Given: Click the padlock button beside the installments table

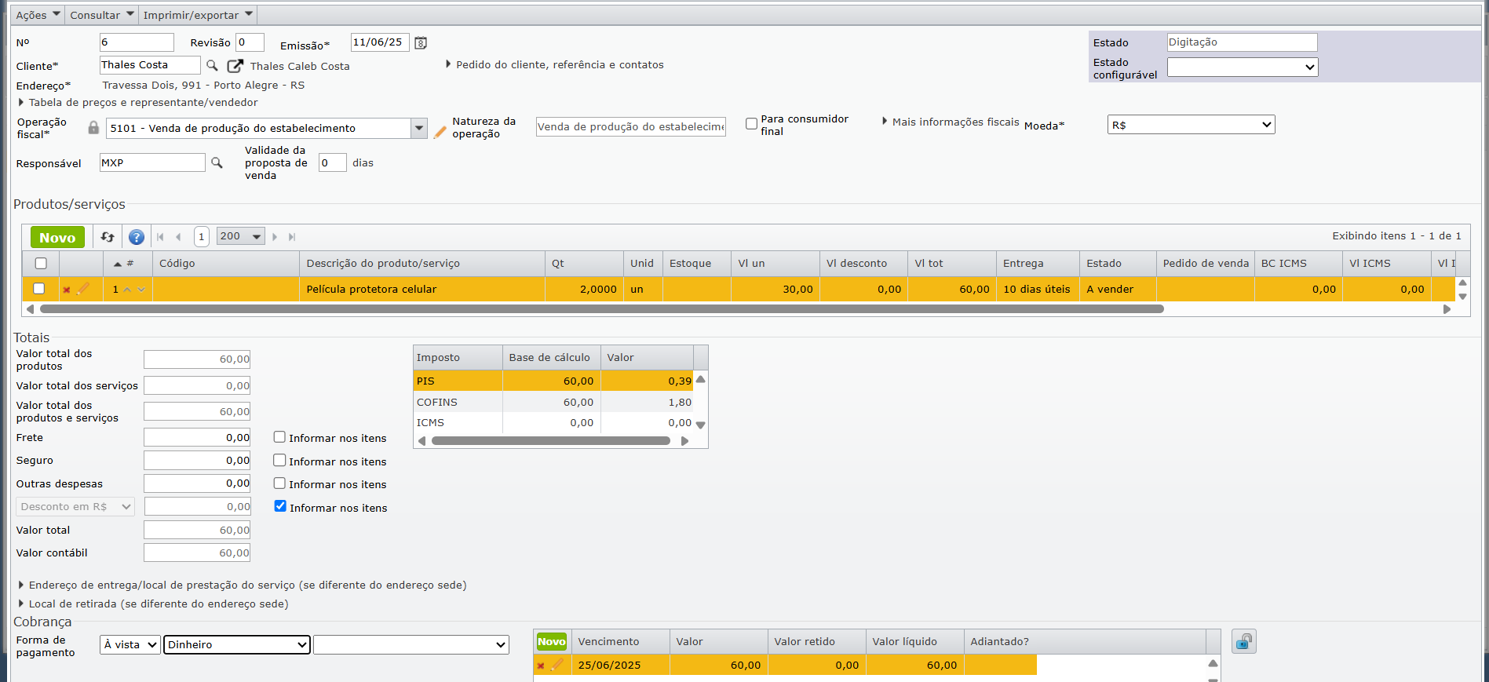Looking at the screenshot, I should point(1243,642).
